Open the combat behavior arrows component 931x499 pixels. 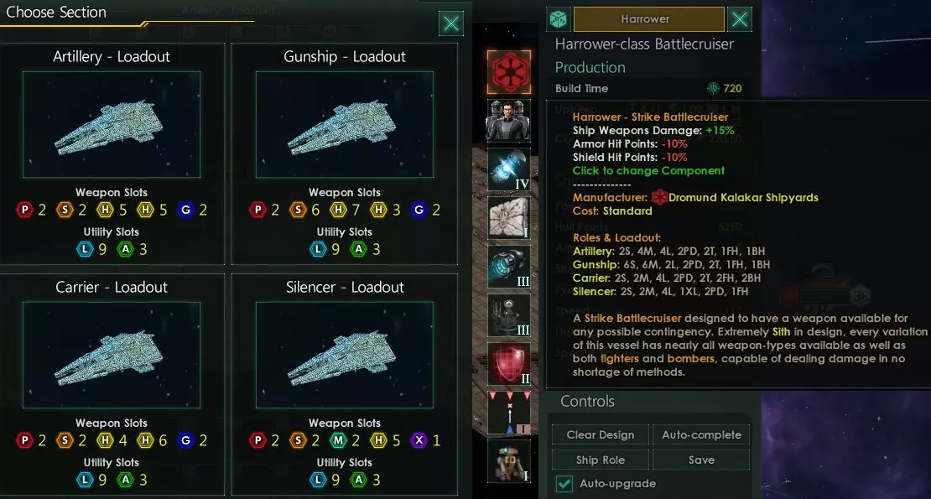click(509, 413)
